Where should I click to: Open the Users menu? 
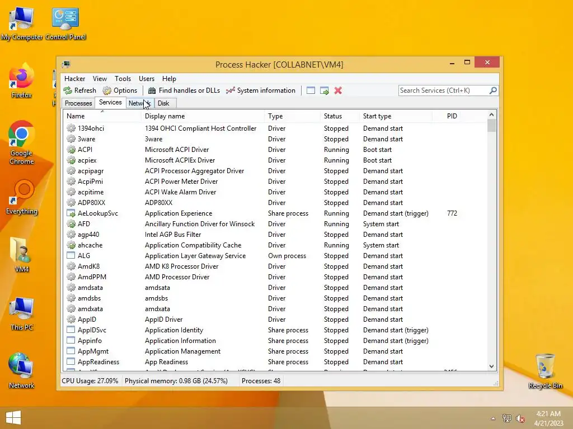(147, 79)
